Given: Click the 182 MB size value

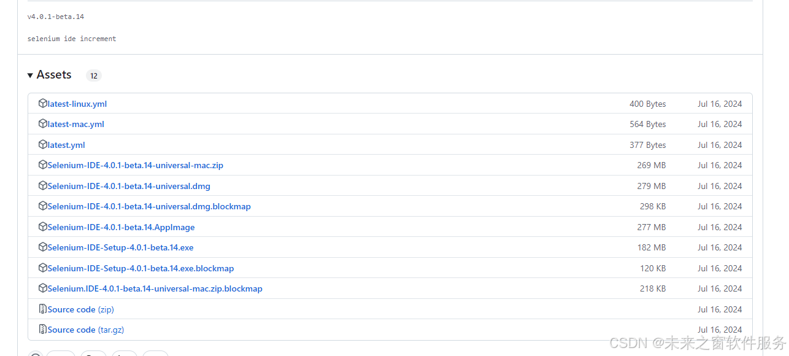Looking at the screenshot, I should tap(652, 247).
